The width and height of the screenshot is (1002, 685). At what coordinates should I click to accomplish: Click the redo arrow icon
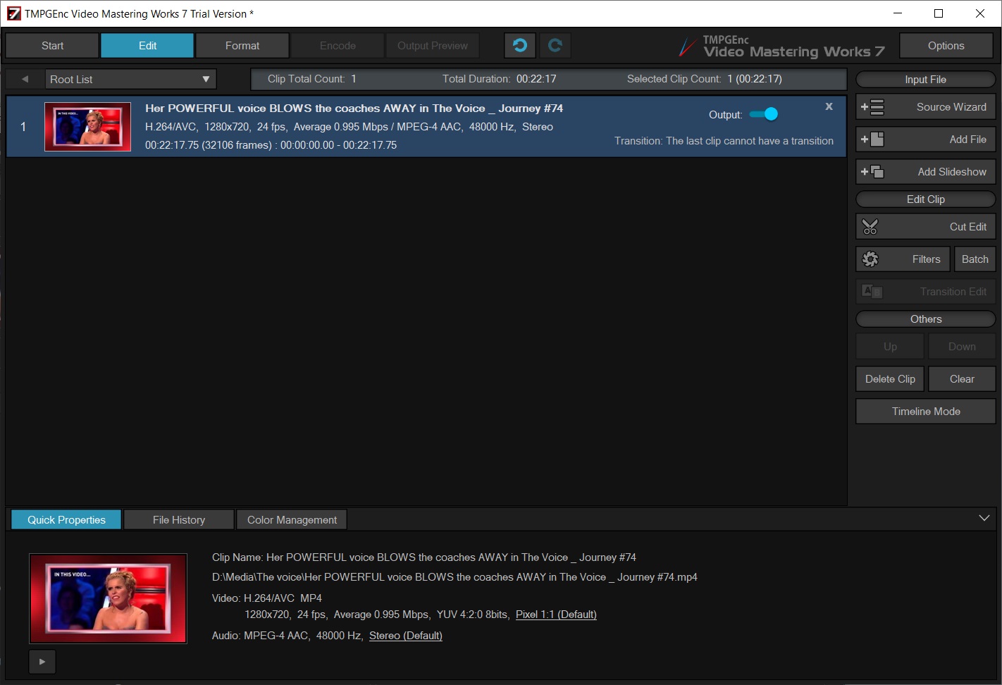[x=555, y=46]
